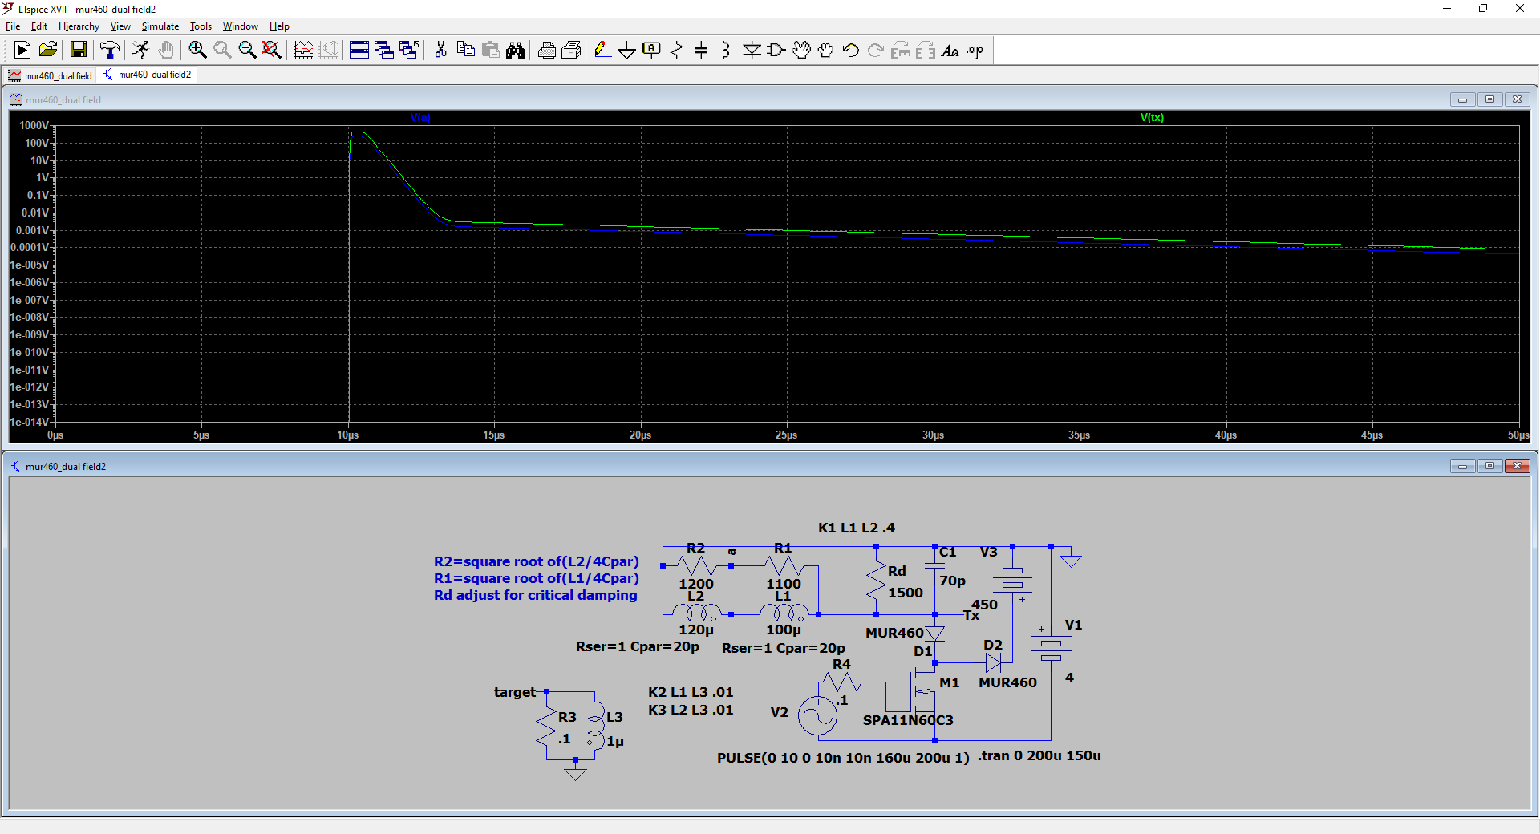Click the Tile windows icon

click(359, 51)
